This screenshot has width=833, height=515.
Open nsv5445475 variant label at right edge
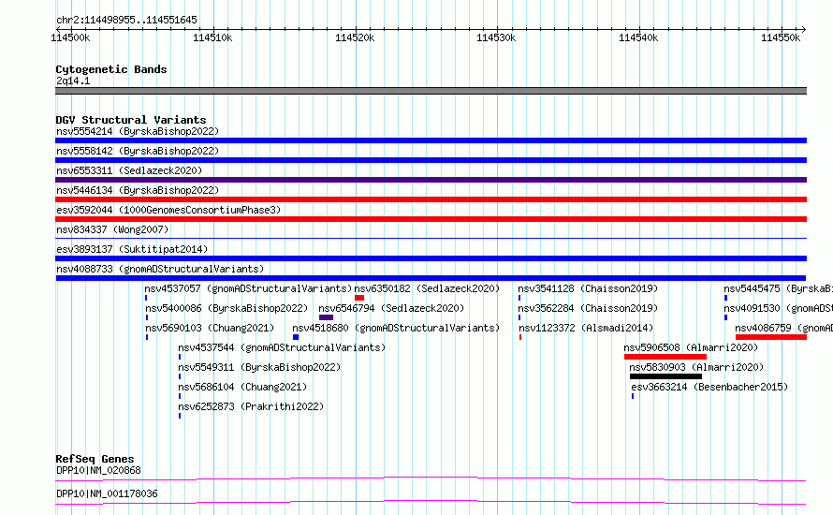[779, 288]
